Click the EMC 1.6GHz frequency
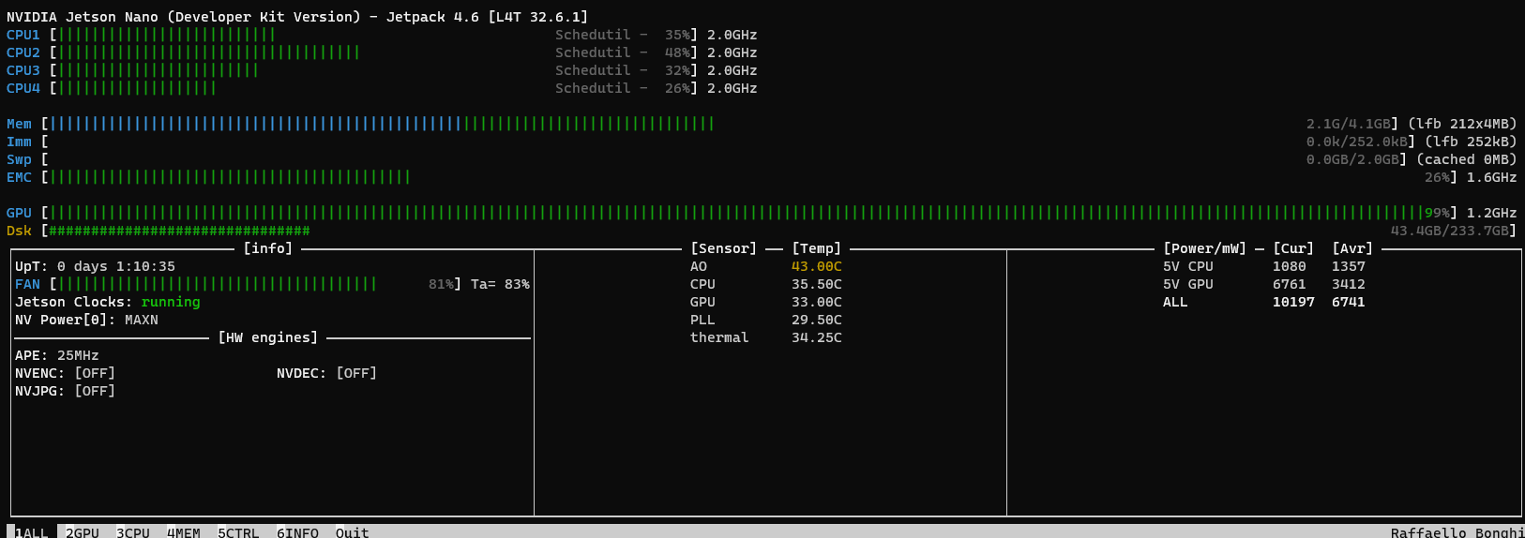The image size is (1525, 538). [1491, 177]
